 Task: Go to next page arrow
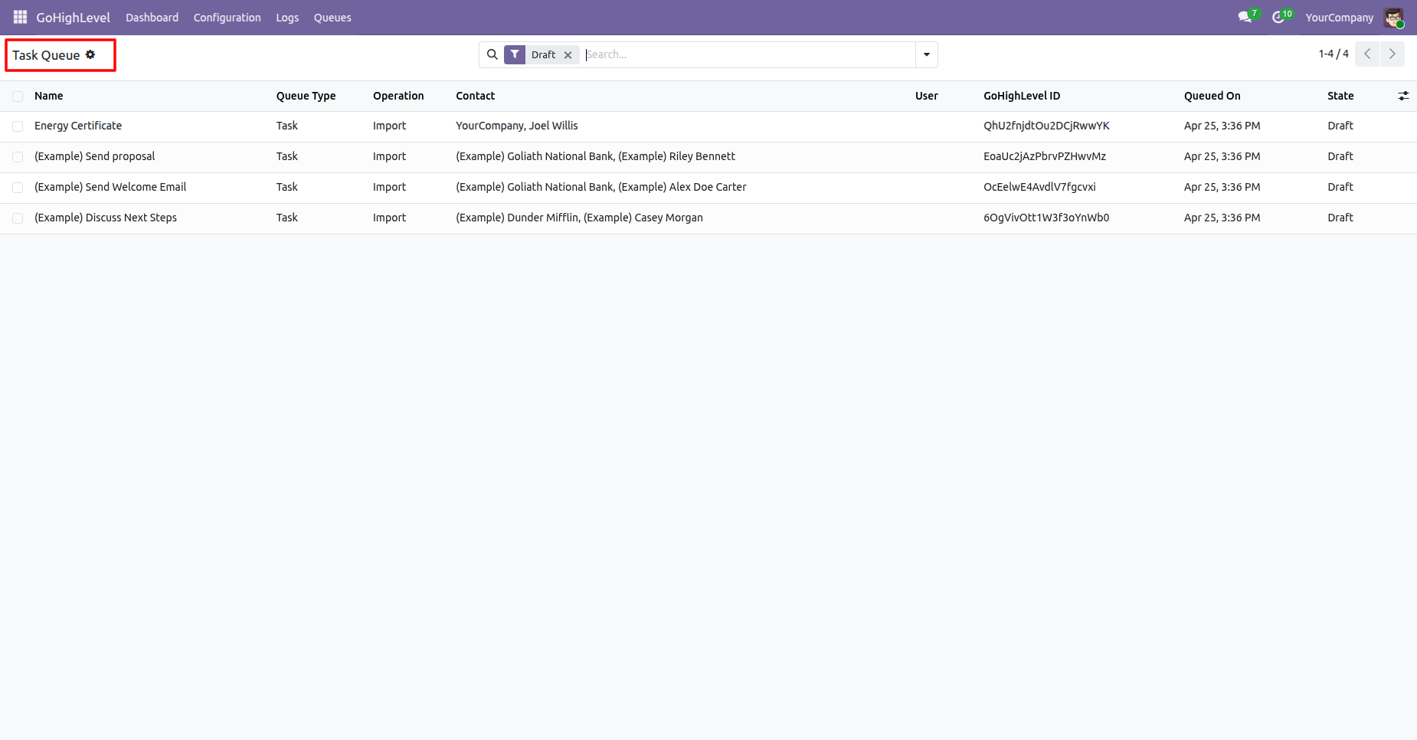(x=1392, y=54)
